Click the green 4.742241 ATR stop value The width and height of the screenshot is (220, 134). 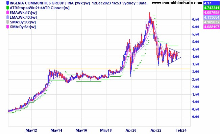tap(211, 7)
